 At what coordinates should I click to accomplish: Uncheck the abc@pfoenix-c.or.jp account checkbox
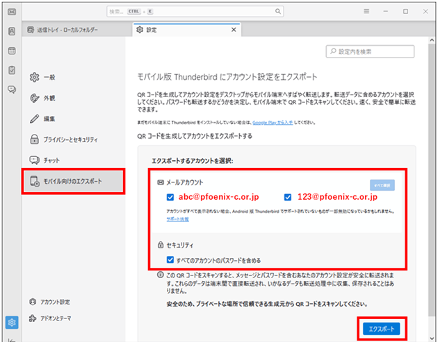pos(170,197)
